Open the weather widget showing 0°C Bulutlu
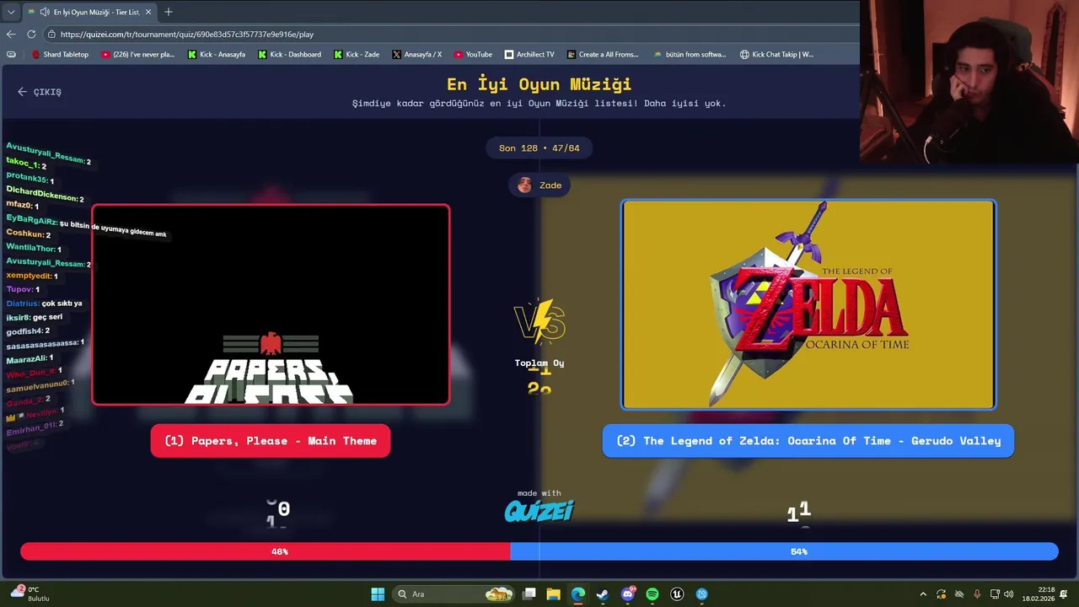Image resolution: width=1079 pixels, height=607 pixels. coord(30,594)
